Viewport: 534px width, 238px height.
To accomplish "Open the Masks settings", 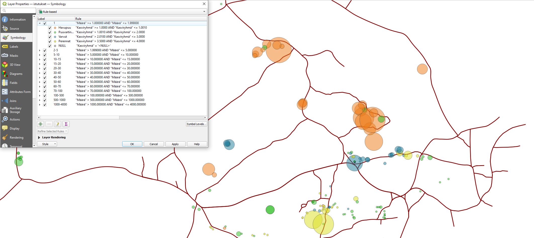I will coord(14,55).
